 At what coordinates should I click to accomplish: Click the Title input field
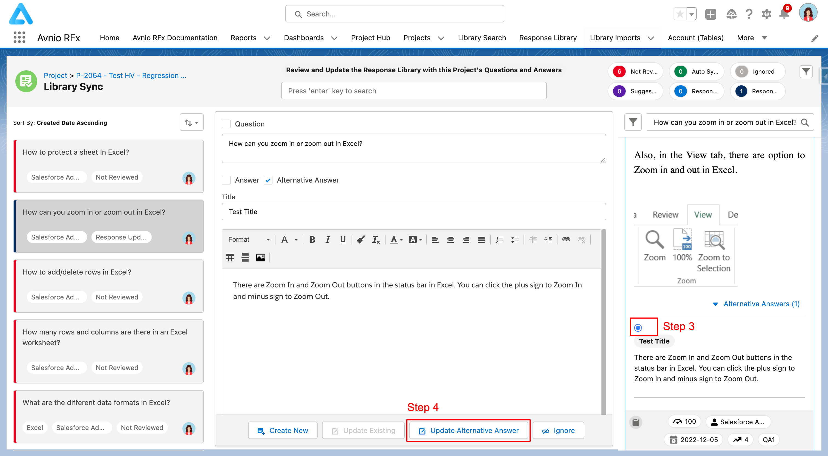pos(414,212)
